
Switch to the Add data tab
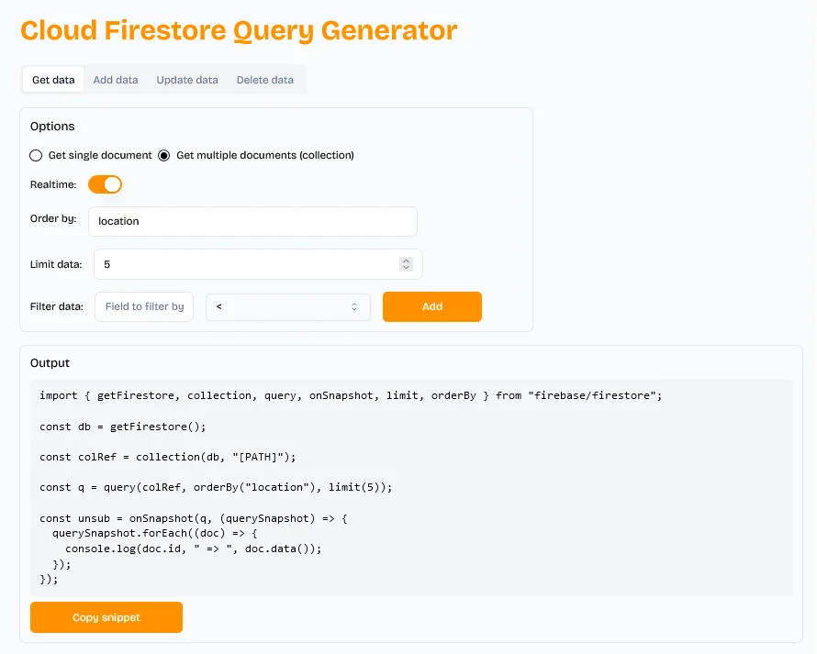point(116,80)
